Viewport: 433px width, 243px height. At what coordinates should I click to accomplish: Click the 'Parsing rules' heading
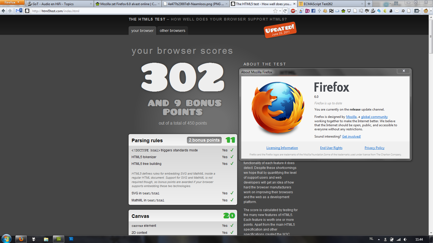147,141
